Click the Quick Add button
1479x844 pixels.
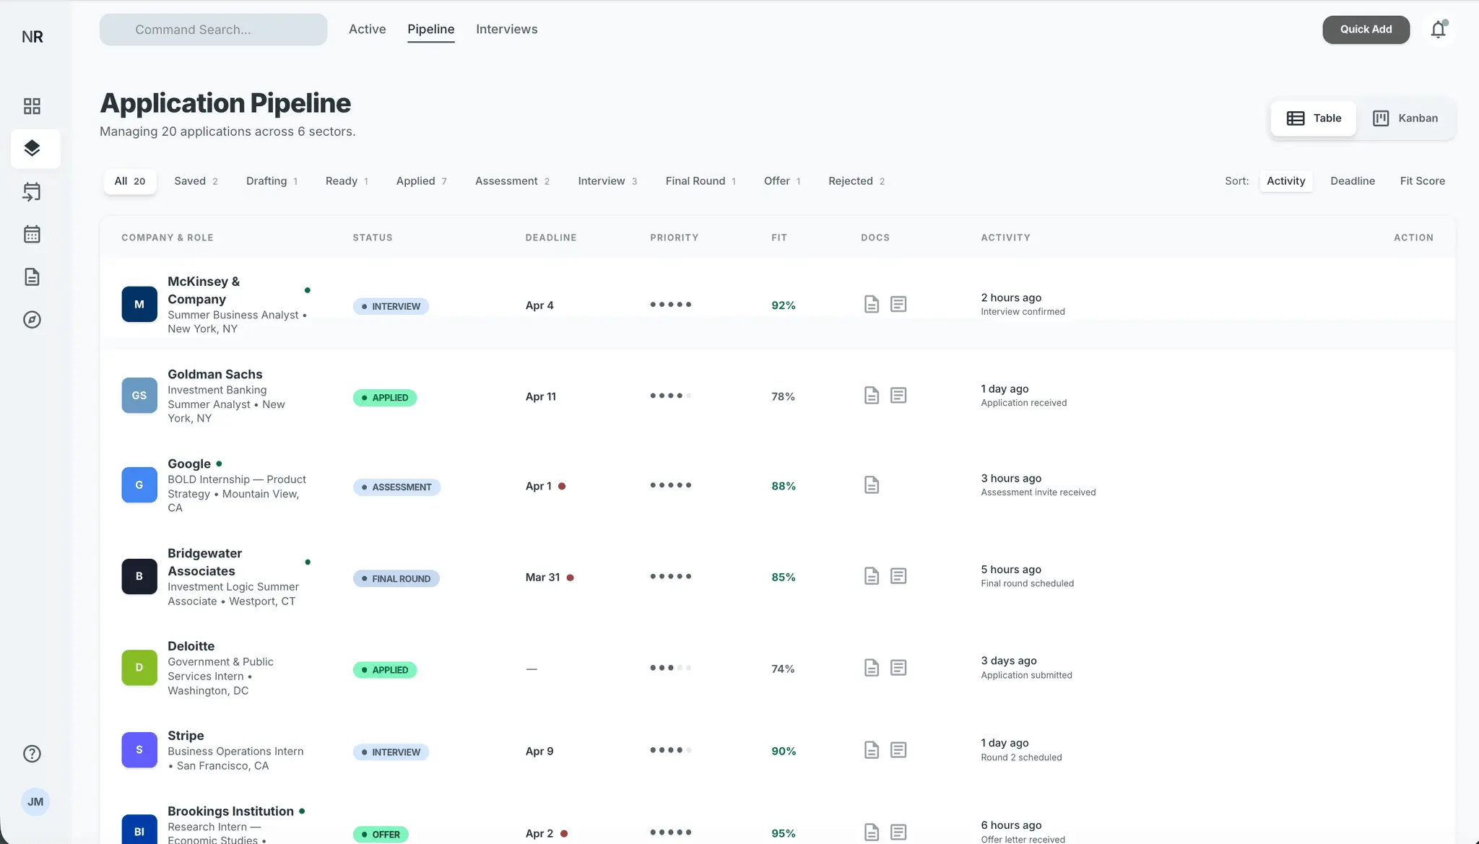(1366, 30)
